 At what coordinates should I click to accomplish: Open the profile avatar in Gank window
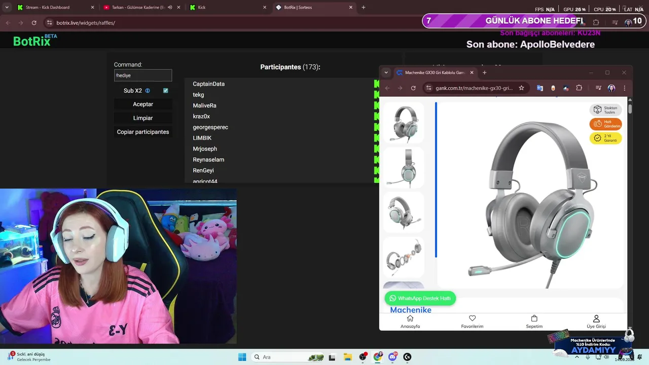pyautogui.click(x=611, y=88)
